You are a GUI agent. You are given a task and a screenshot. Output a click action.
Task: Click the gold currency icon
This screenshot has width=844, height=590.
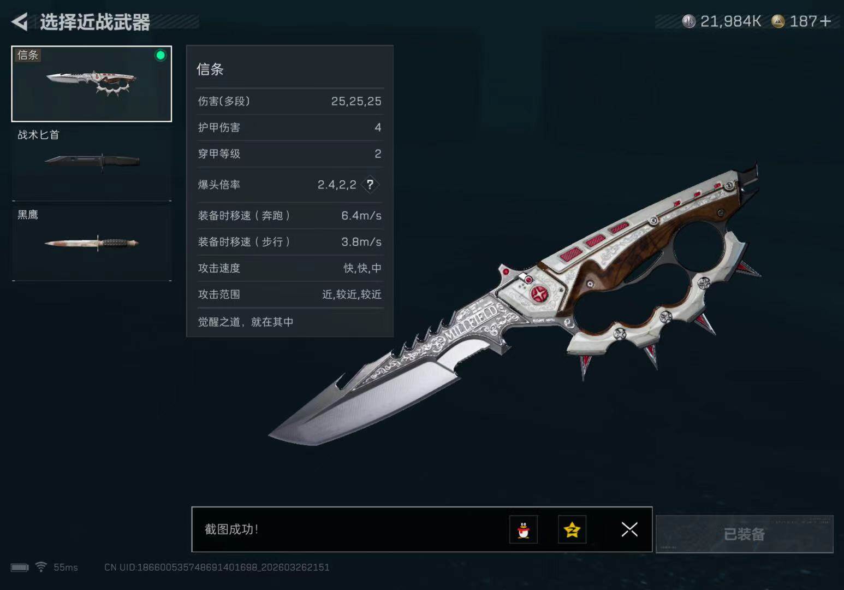tap(778, 21)
